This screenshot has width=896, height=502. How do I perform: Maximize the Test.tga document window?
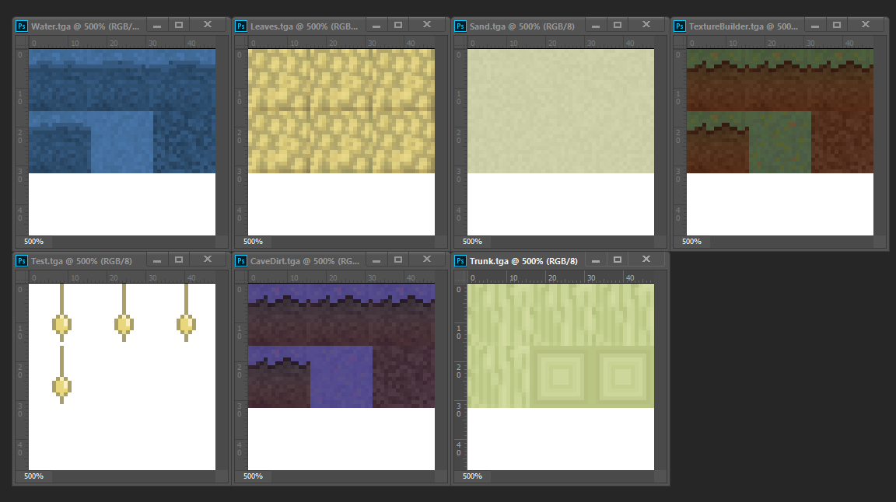coord(179,260)
